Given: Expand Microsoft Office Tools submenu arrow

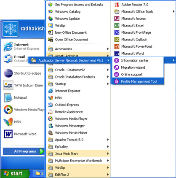Looking at the screenshot, I should tap(173, 11).
